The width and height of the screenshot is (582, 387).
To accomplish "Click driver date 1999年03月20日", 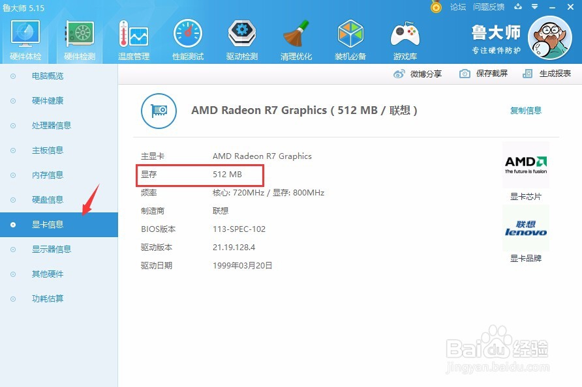I will pos(242,265).
